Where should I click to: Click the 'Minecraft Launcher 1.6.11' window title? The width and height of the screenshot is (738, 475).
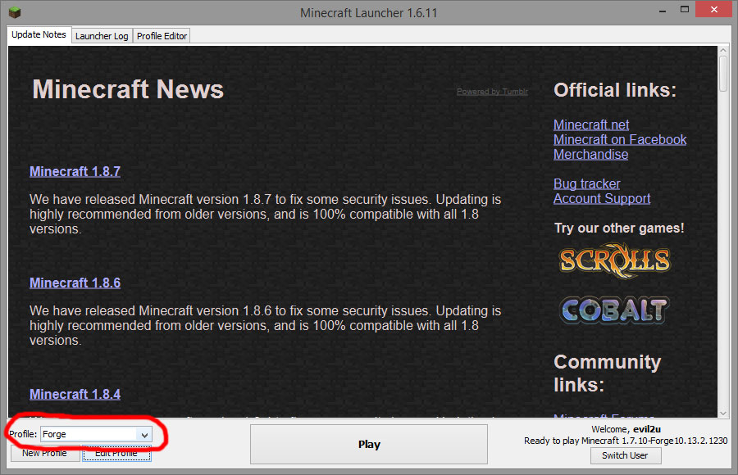(368, 13)
